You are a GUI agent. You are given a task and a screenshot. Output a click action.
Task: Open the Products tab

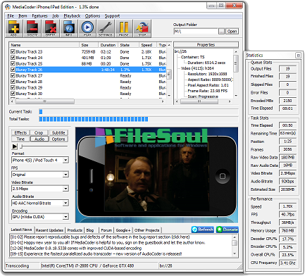(75, 230)
